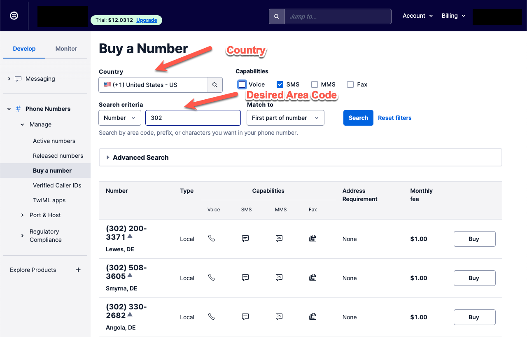Click the plus icon next to Explore Products
This screenshot has height=337, width=527.
tap(78, 270)
